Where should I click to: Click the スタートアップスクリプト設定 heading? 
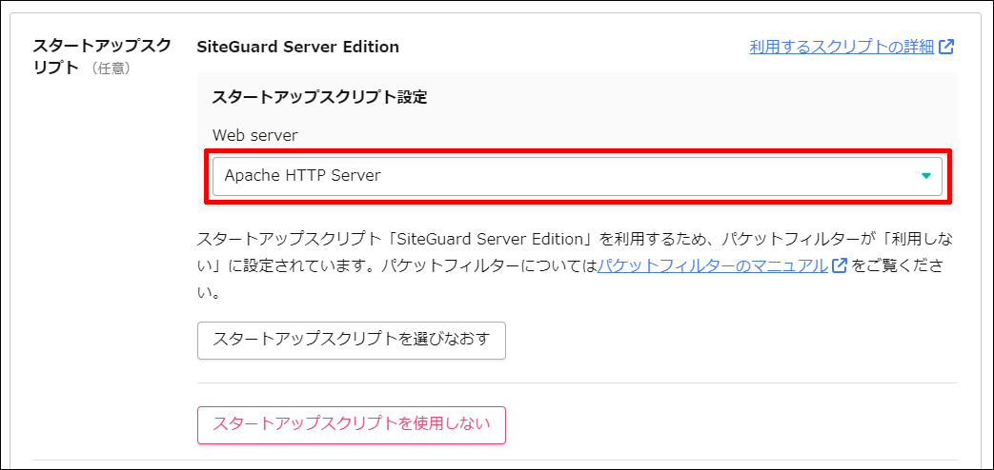click(319, 97)
